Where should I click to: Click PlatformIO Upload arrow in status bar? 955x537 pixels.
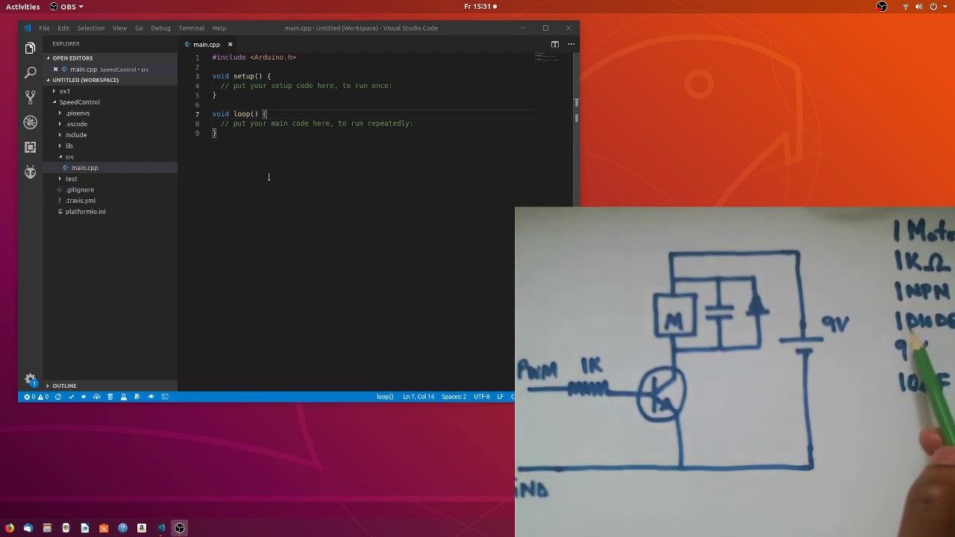point(84,397)
